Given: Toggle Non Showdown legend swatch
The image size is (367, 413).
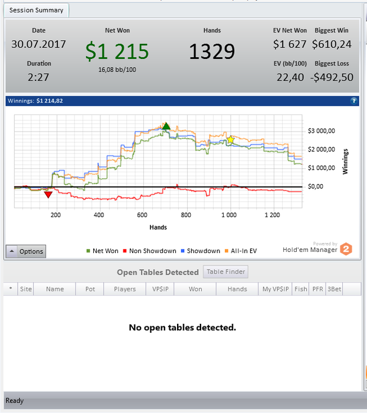Looking at the screenshot, I should (125, 251).
